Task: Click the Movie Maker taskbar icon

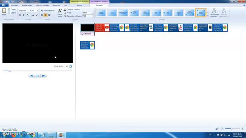Action: click(61, 135)
